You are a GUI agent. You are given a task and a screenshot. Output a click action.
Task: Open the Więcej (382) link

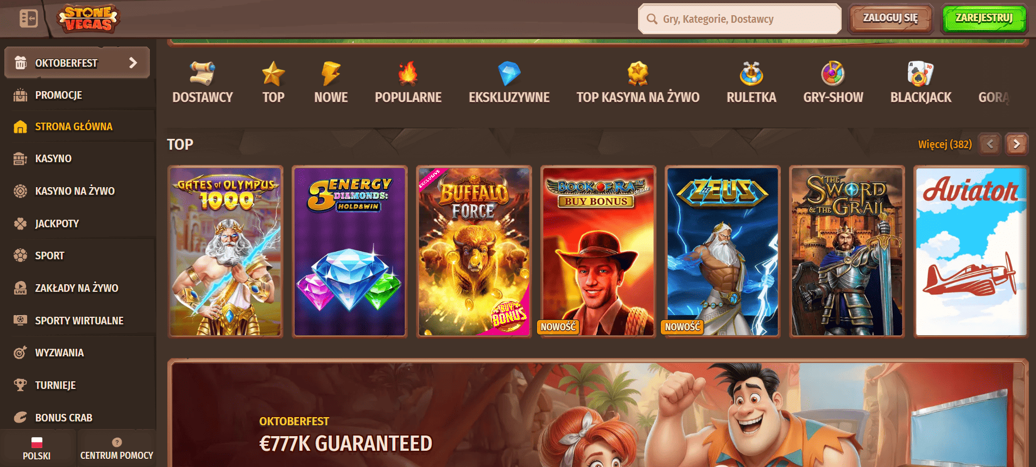tap(945, 144)
